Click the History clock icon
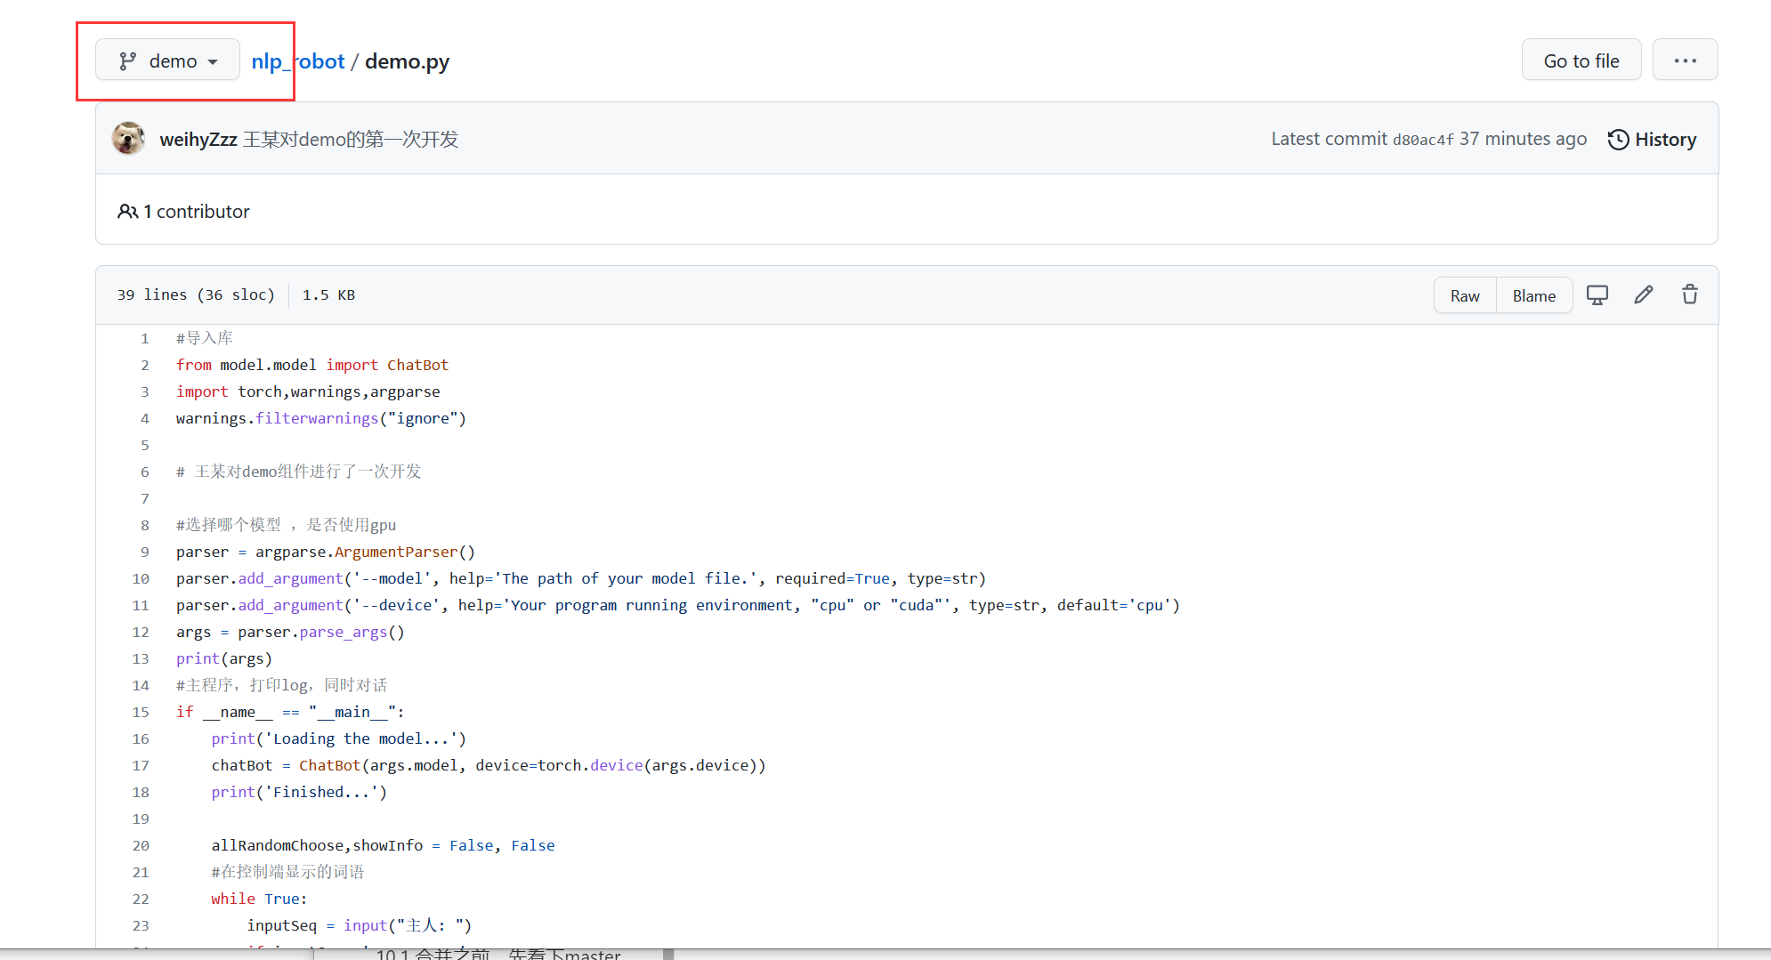1771x960 pixels. (1618, 140)
